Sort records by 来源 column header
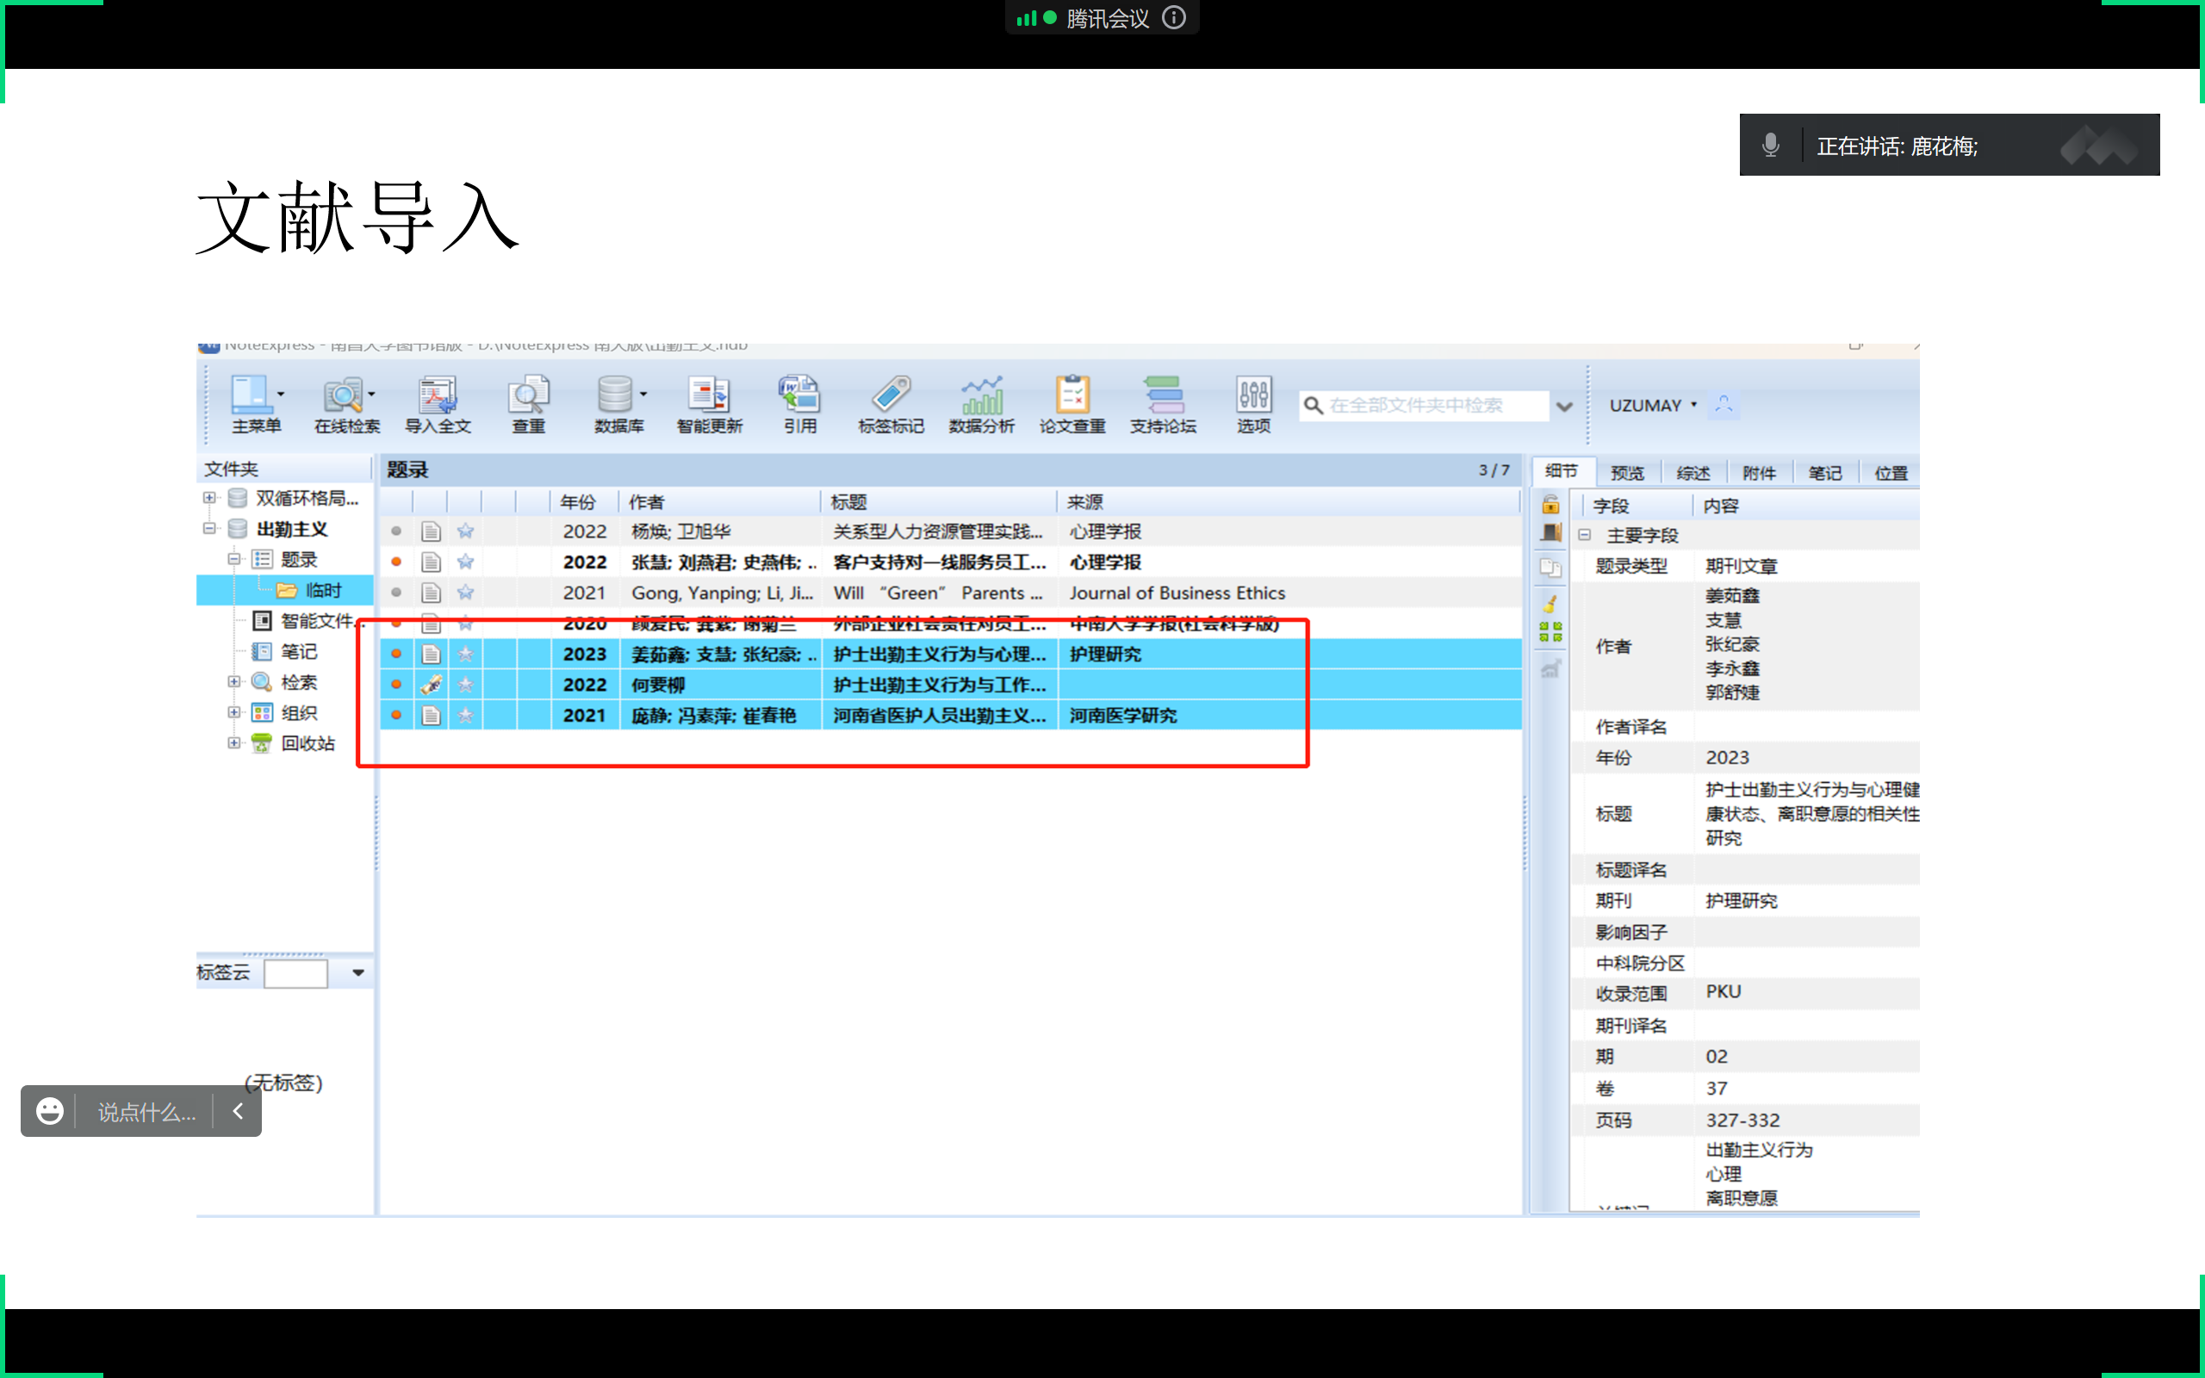This screenshot has width=2205, height=1378. click(1289, 502)
